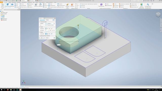Image resolution: width=162 pixels, height=91 pixels.
Task: Set symmetric extrusion direction in Properties panel
Action: 50,29
